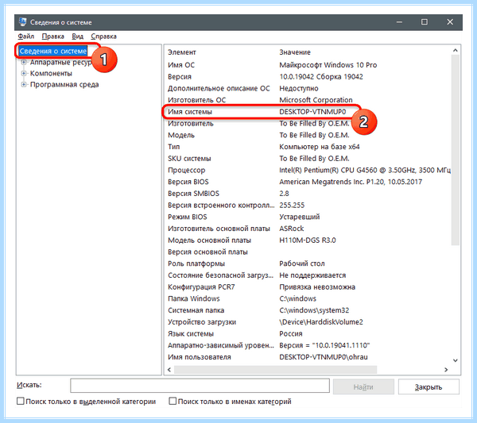
Task: Click the vertical scrollbar up arrow
Action: click(x=455, y=51)
